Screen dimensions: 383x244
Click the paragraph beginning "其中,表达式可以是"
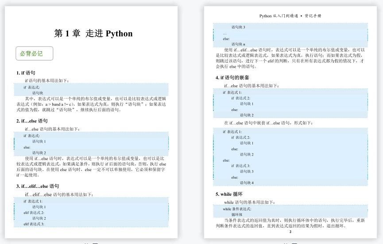[91, 104]
